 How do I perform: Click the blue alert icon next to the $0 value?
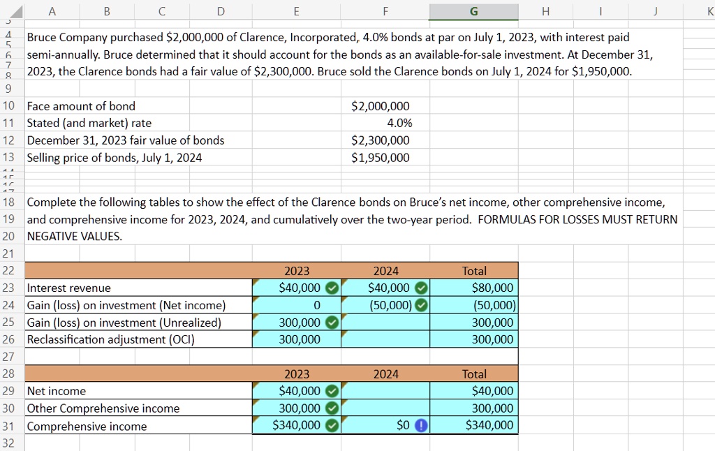tap(420, 425)
